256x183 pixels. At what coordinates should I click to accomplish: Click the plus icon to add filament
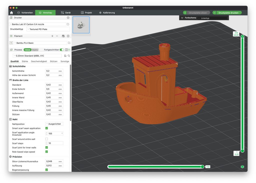click(52, 36)
